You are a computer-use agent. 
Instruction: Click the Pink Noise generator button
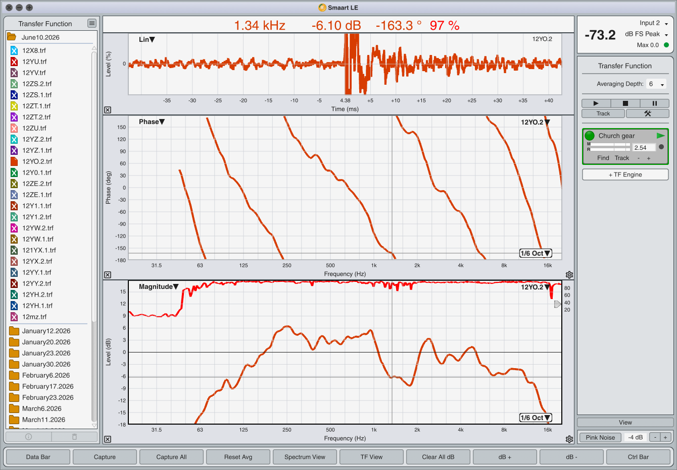(x=600, y=437)
